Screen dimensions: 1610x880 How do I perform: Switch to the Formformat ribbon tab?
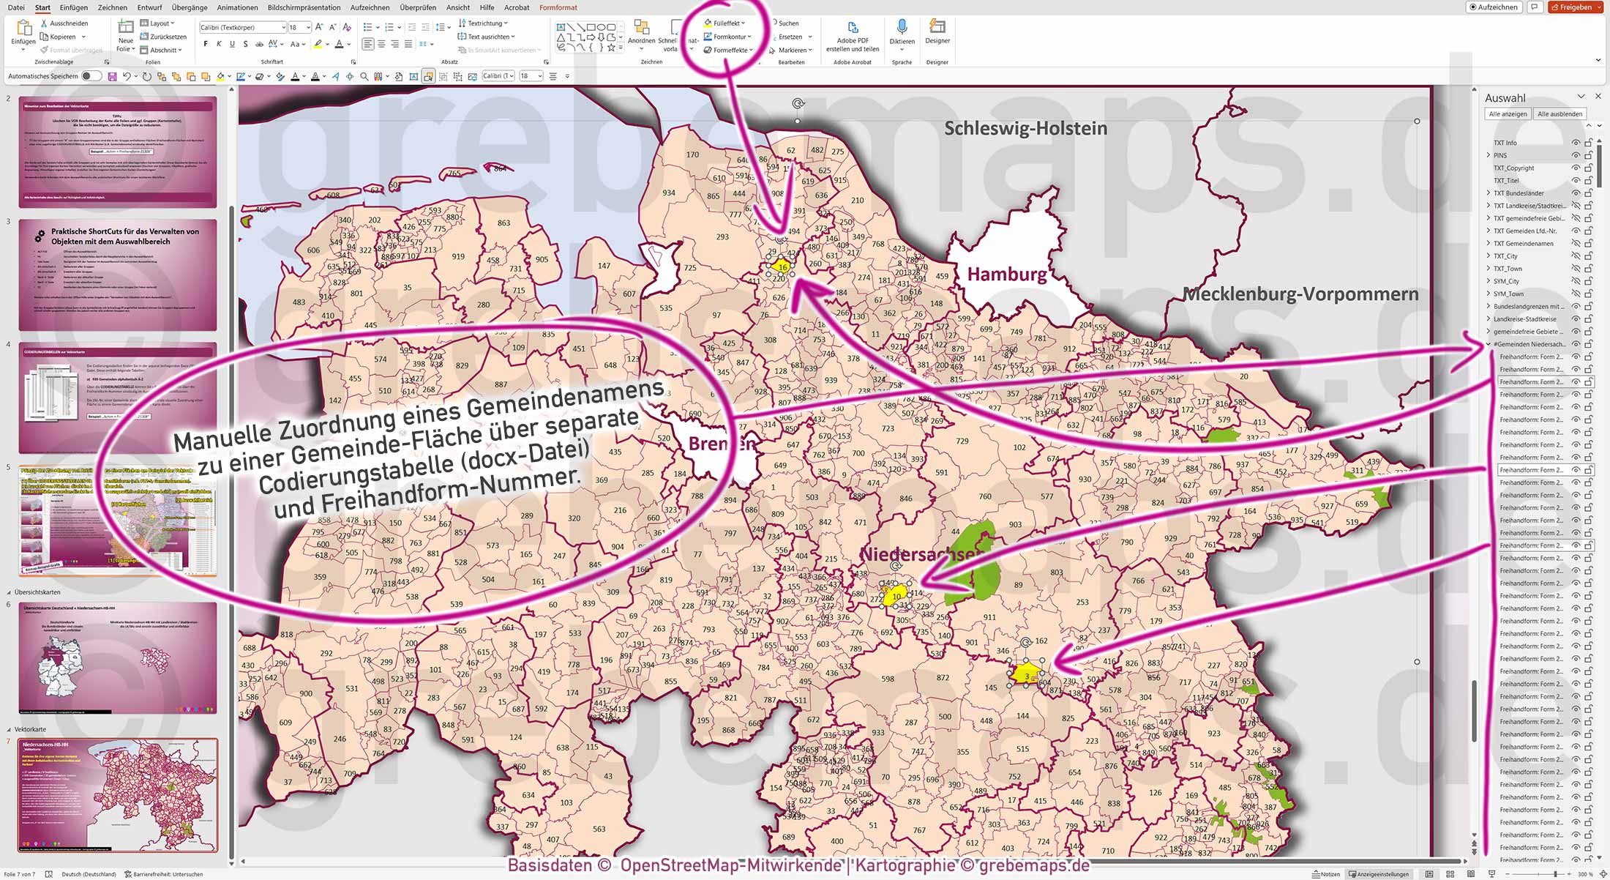558,7
